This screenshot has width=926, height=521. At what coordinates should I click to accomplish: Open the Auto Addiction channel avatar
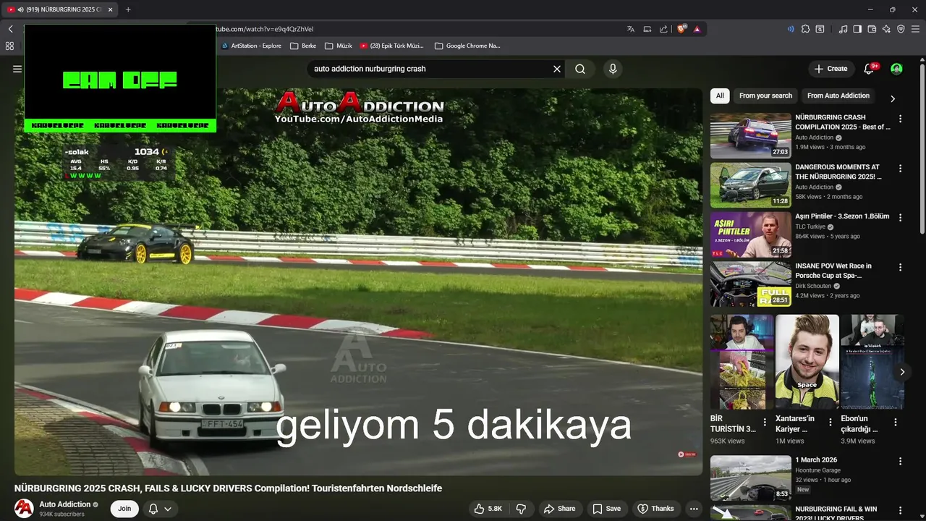24,509
